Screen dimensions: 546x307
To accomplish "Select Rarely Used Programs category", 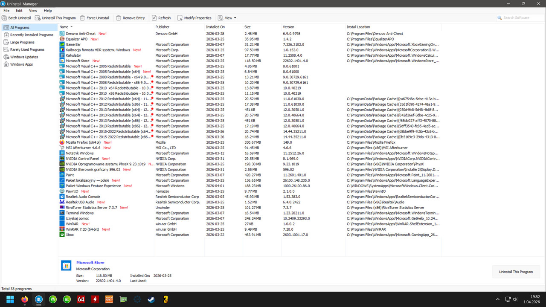I will point(29,49).
